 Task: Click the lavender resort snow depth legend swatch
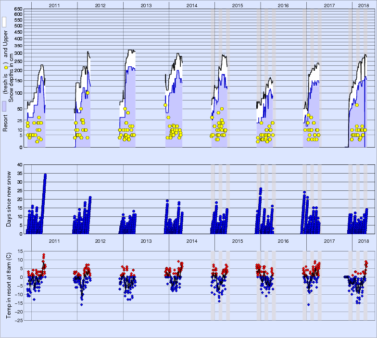pos(4,106)
